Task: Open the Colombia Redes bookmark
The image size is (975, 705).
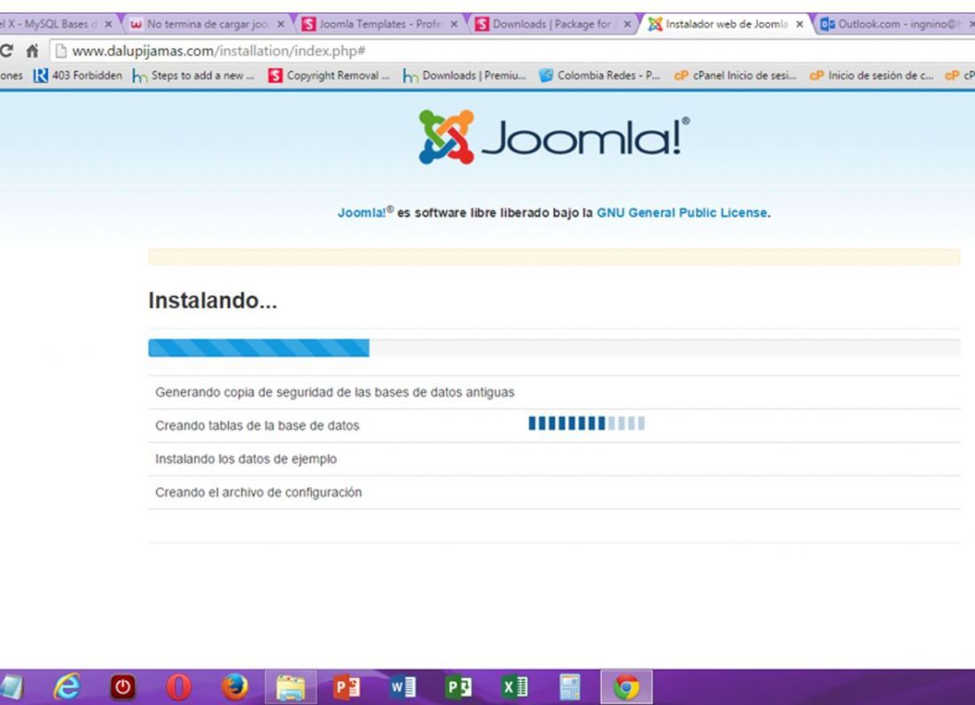Action: tap(599, 76)
